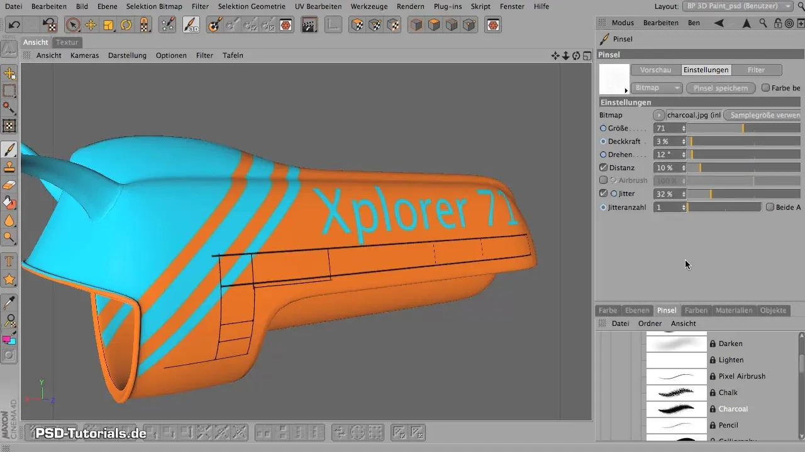Screen dimensions: 805x452
Task: Select the Eyedropper tool
Action: tap(9, 303)
